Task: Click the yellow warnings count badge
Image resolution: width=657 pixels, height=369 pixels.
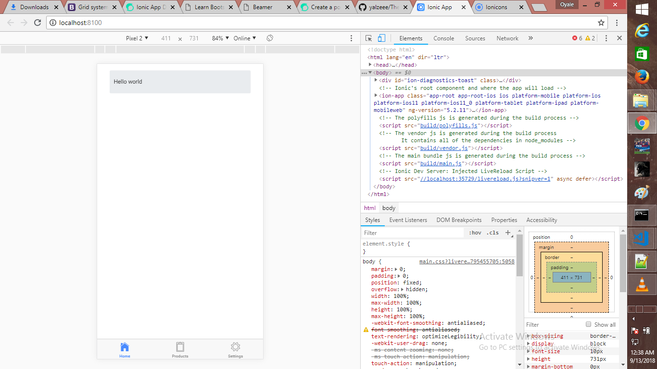Action: [x=590, y=38]
